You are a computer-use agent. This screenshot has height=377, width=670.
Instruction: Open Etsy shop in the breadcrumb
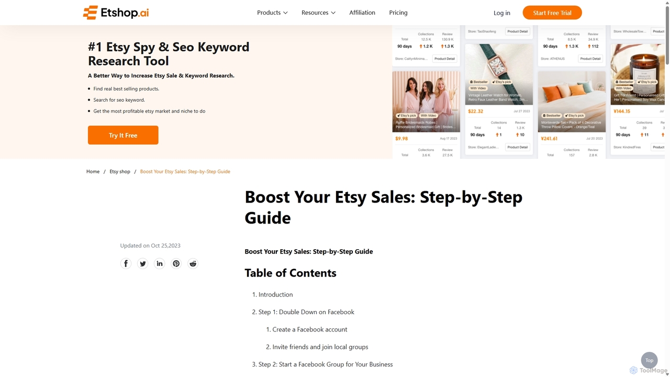(120, 172)
